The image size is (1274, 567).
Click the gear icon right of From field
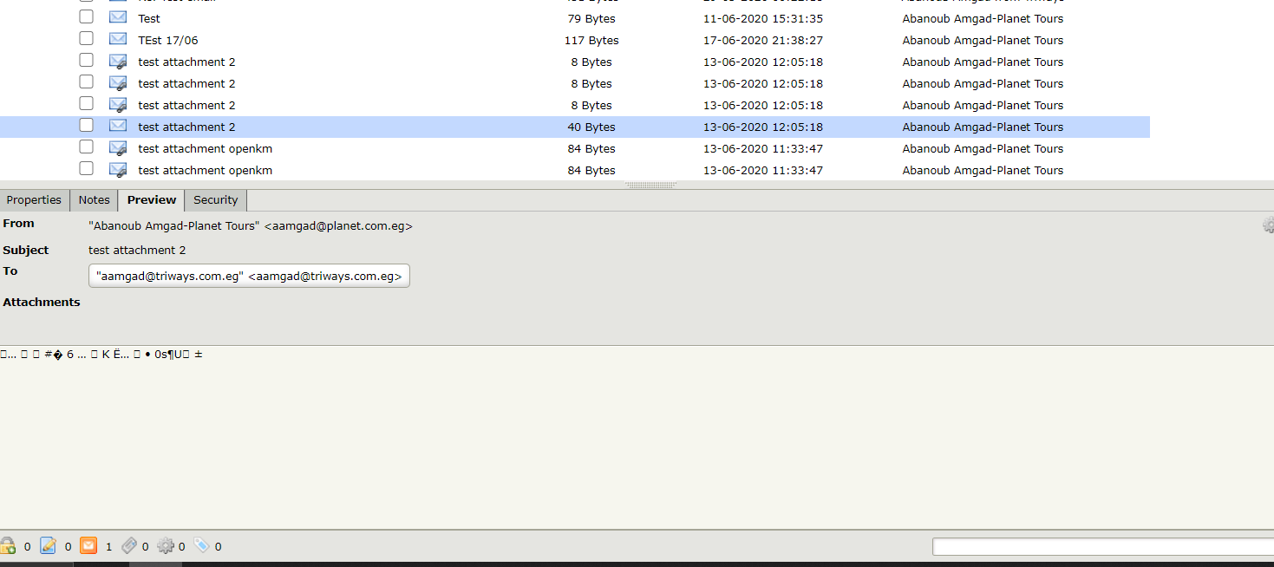[x=1268, y=226]
